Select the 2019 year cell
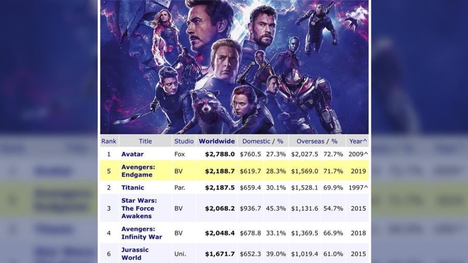468x263 pixels. 358,171
